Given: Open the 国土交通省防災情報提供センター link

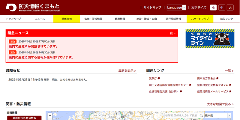Looking at the screenshot, I should 170,85.
